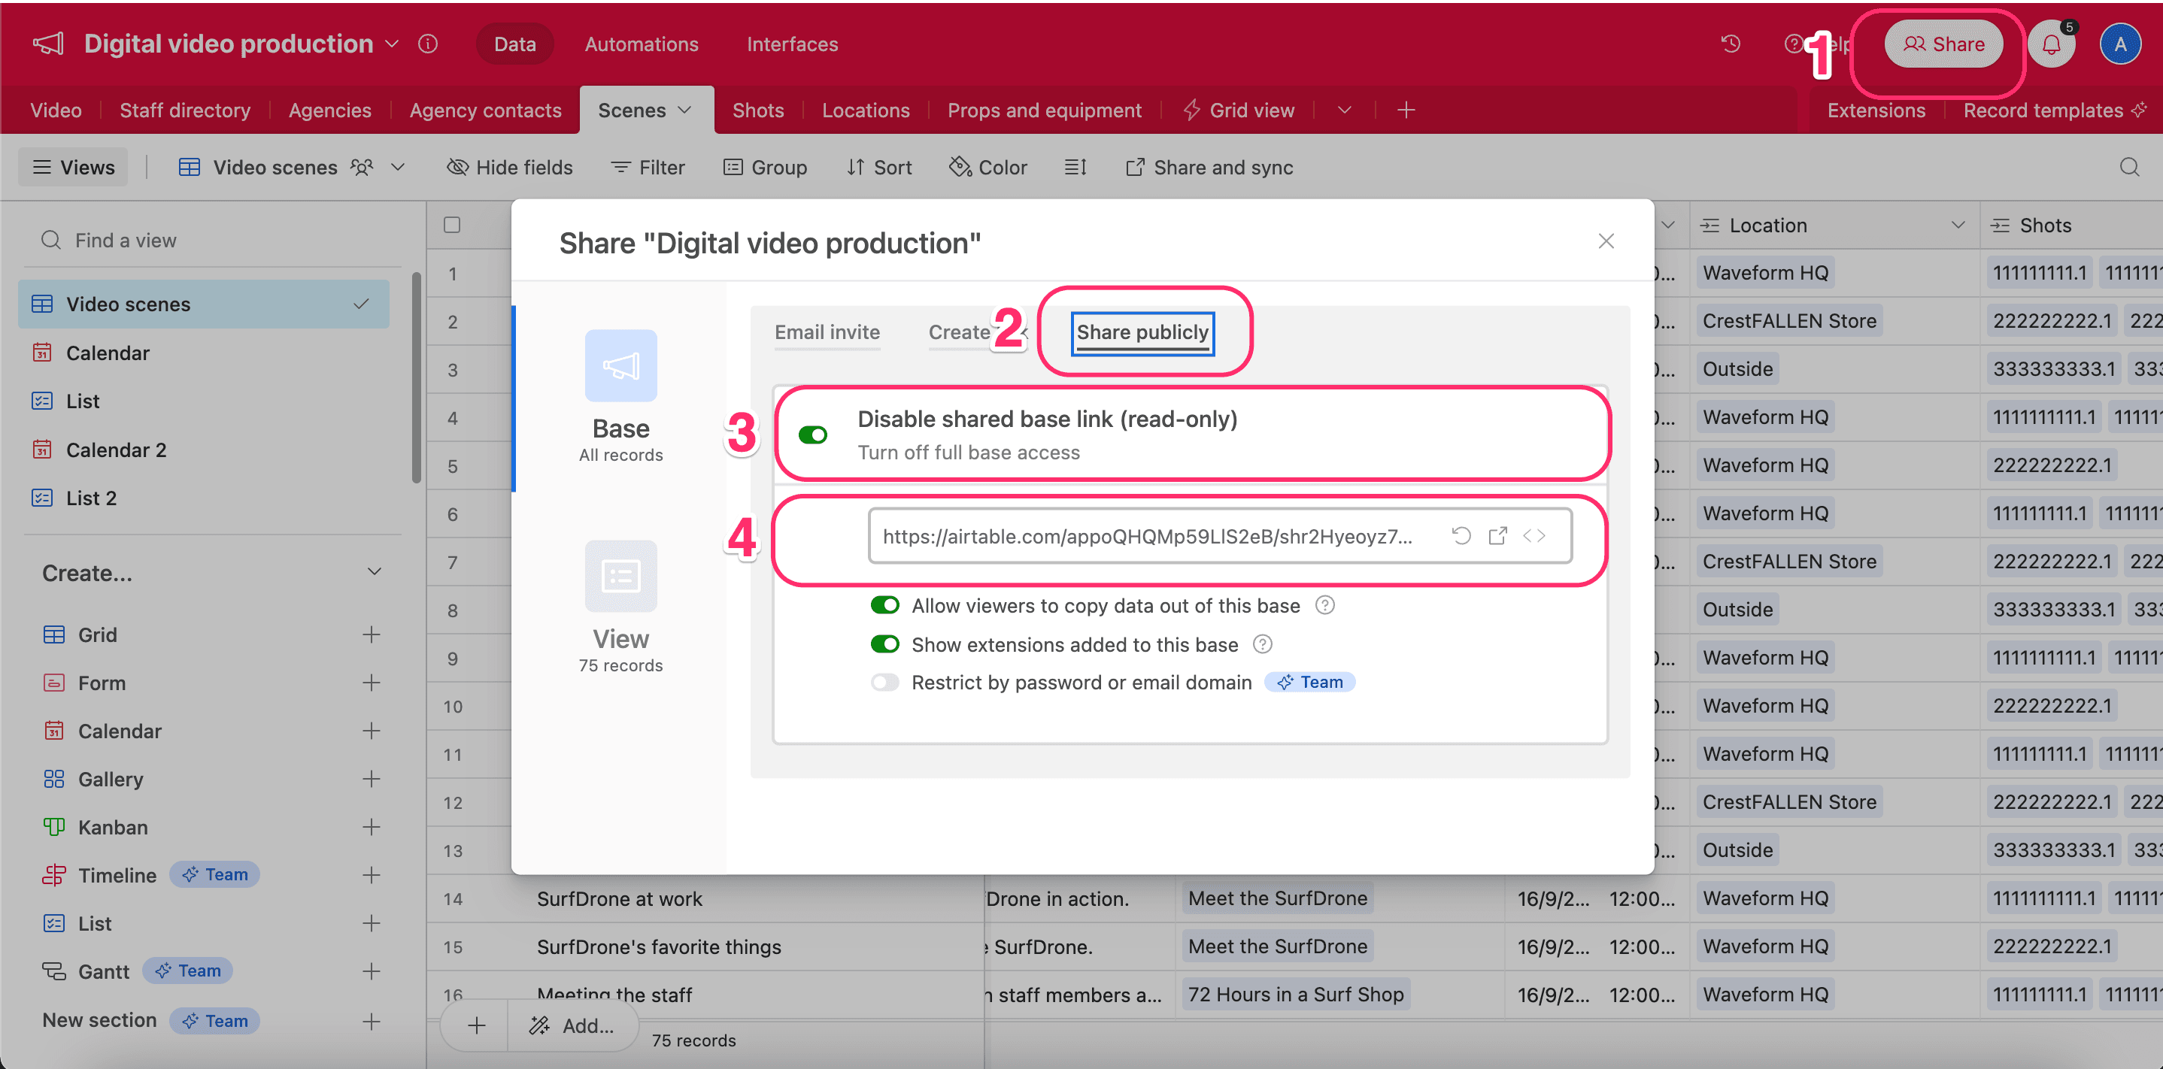2163x1069 pixels.
Task: Click the Share button in header
Action: tap(1943, 44)
